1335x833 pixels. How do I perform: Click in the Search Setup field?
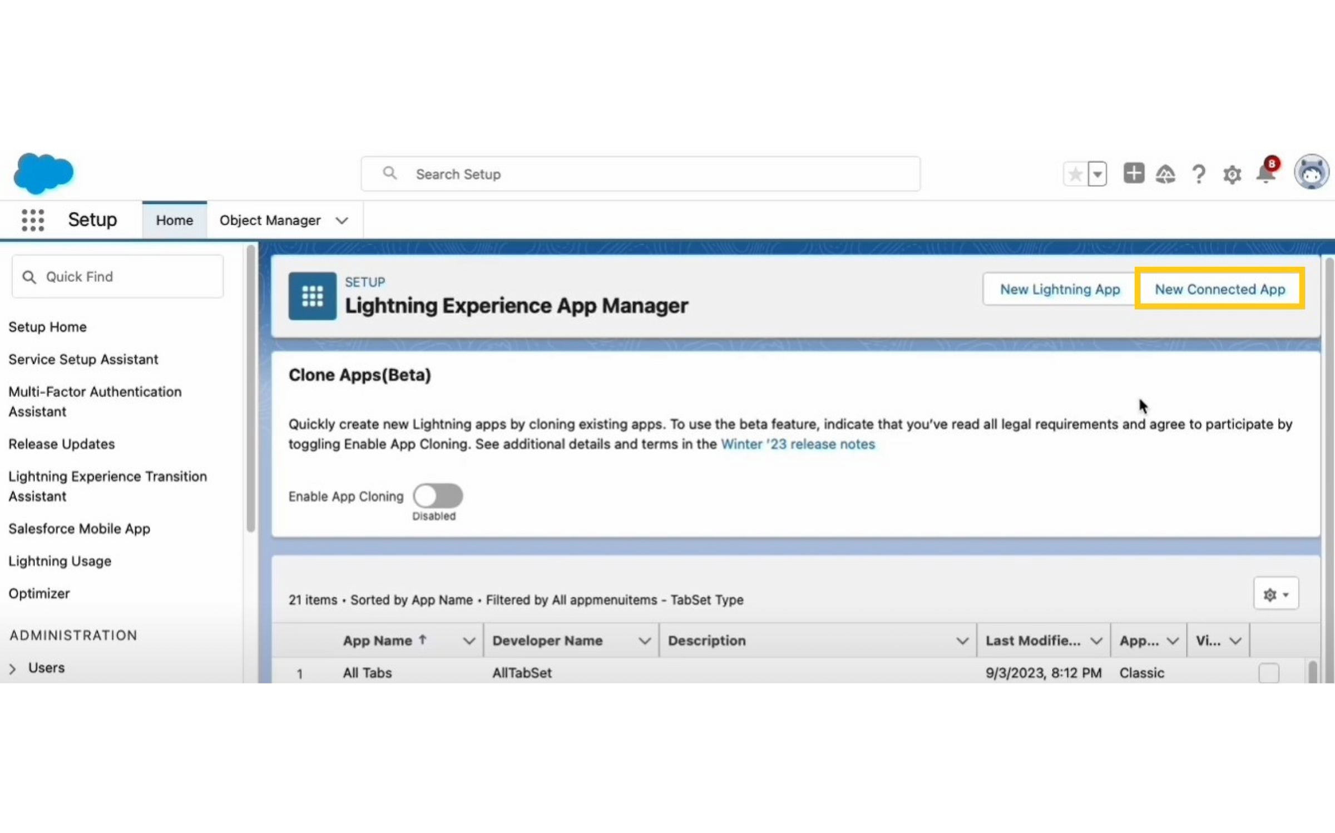[641, 174]
